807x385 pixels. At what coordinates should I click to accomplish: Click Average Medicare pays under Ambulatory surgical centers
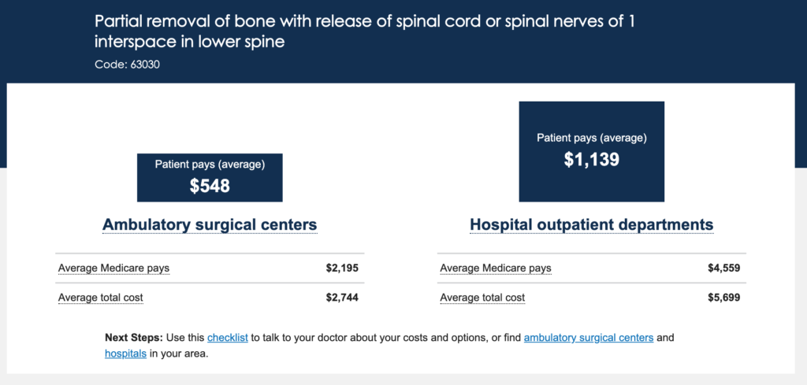tap(113, 268)
